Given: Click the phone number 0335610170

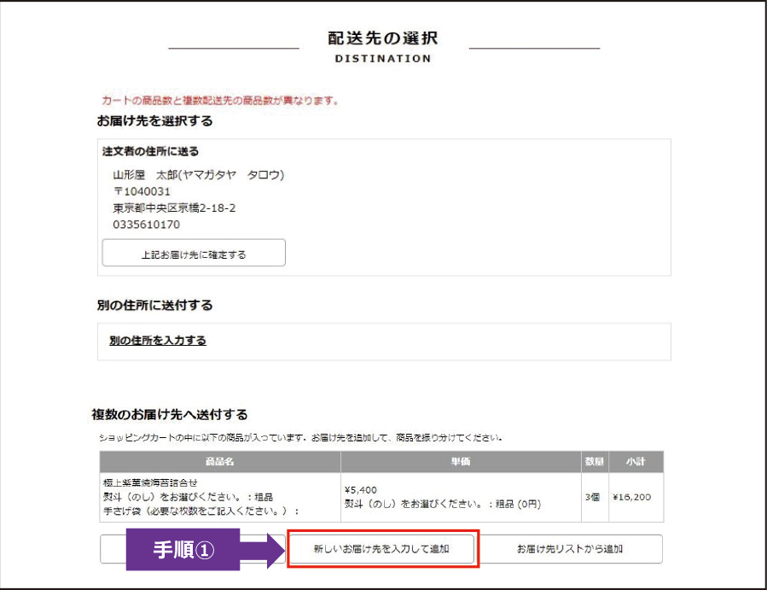Looking at the screenshot, I should tap(146, 225).
